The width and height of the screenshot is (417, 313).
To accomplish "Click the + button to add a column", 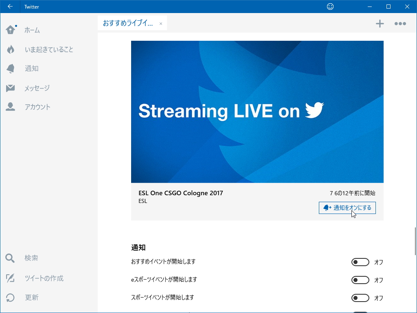I will pos(380,23).
